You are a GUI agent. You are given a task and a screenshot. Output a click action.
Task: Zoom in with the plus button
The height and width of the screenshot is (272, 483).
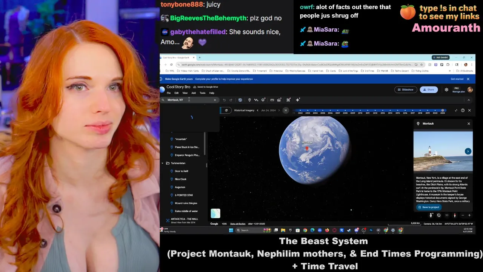click(469, 215)
